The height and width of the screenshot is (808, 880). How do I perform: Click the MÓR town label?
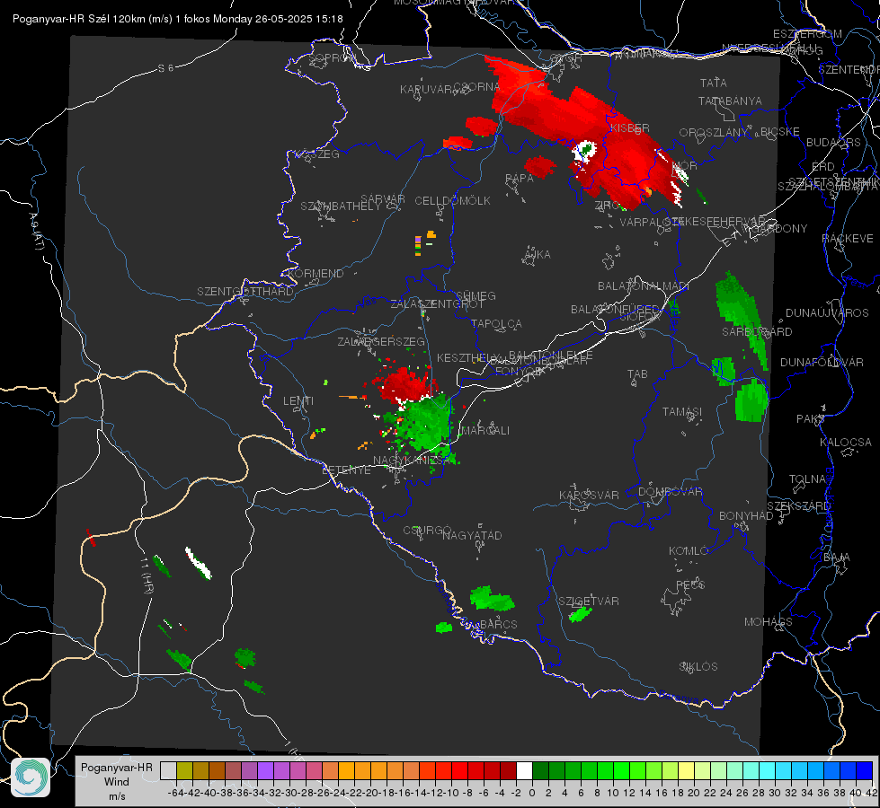tap(685, 165)
